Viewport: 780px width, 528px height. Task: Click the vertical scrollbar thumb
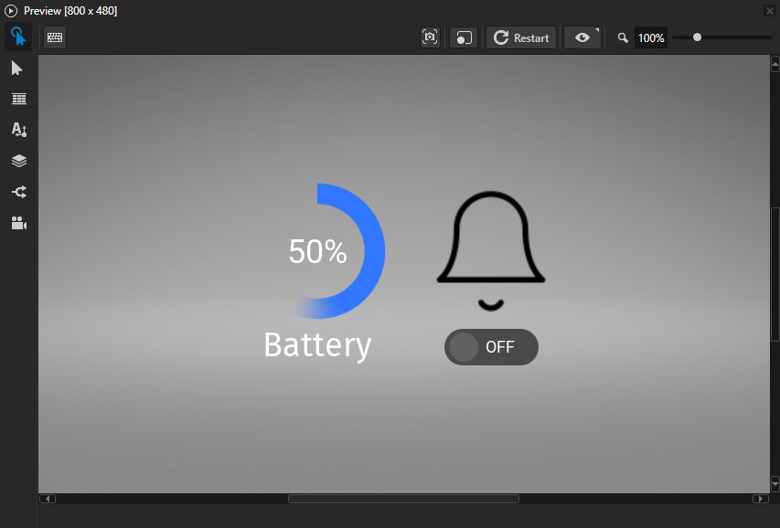point(775,274)
